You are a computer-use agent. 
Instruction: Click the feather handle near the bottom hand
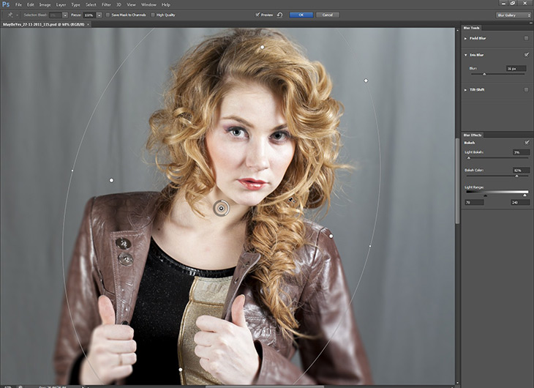pyautogui.click(x=181, y=370)
